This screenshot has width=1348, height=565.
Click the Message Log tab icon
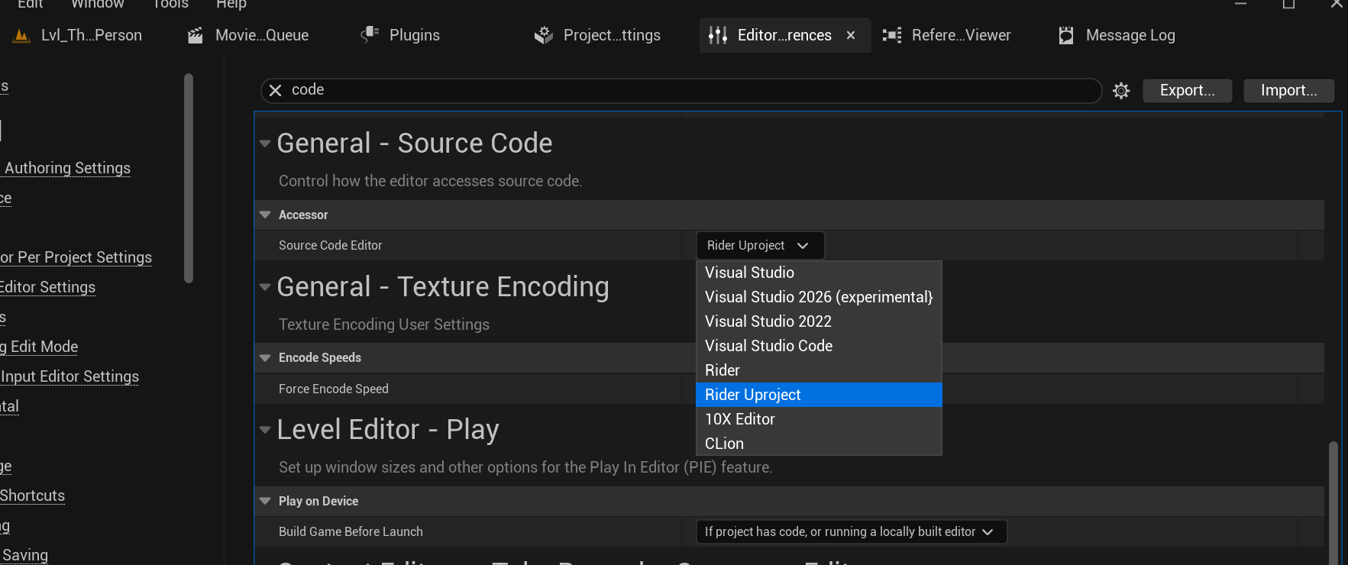tap(1066, 35)
